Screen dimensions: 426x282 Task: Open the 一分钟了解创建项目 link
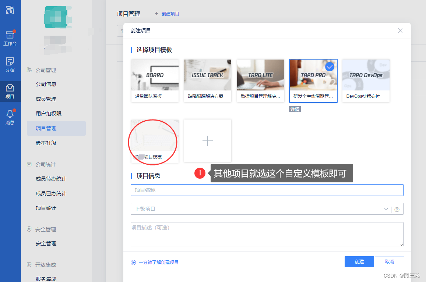(x=158, y=263)
